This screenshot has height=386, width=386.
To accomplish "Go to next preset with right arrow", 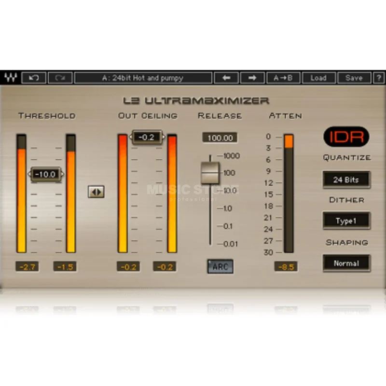I will (252, 78).
